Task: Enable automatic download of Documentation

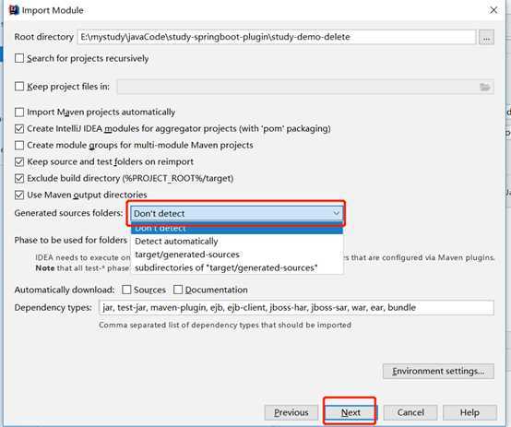Action: point(178,290)
